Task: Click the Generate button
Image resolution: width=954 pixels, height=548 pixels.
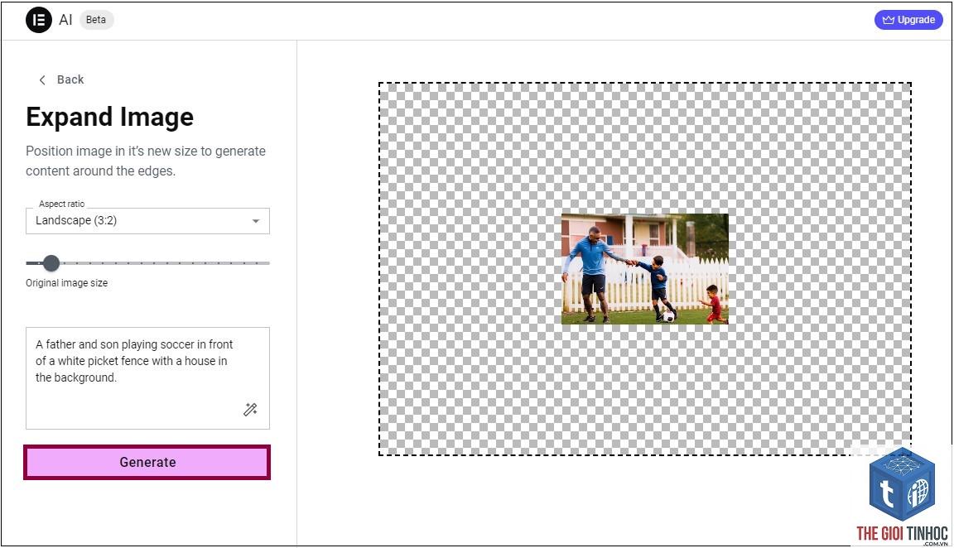Action: tap(147, 462)
